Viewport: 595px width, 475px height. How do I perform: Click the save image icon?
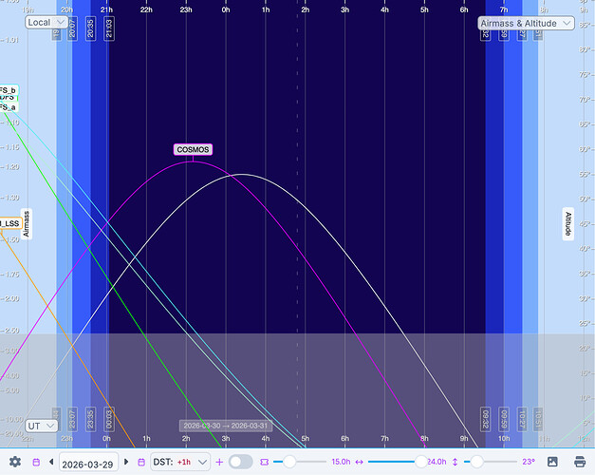point(552,462)
